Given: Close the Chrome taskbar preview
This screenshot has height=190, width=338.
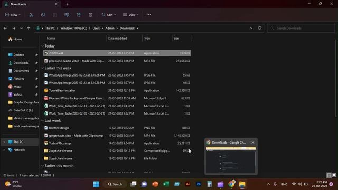Looking at the screenshot, I should click(x=253, y=142).
